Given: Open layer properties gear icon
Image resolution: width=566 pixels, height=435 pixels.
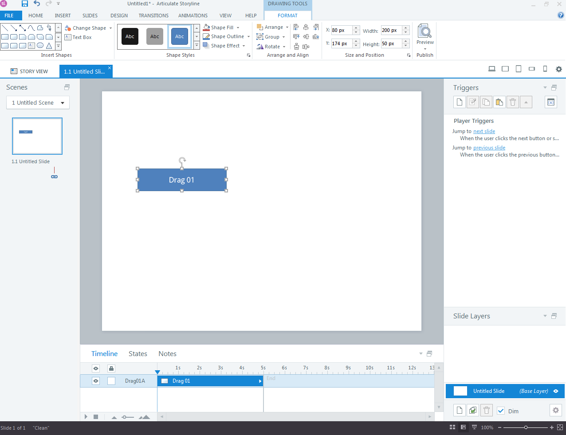Looking at the screenshot, I should 555,411.
